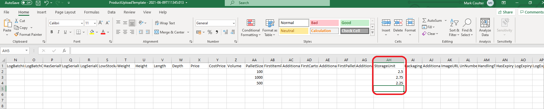Switch to the Page Layout tab
This screenshot has height=109, width=544.
[x=65, y=12]
